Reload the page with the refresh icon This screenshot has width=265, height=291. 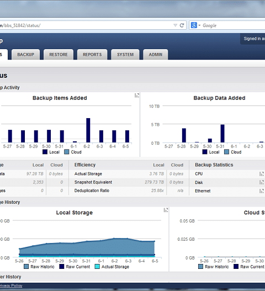pyautogui.click(x=182, y=25)
